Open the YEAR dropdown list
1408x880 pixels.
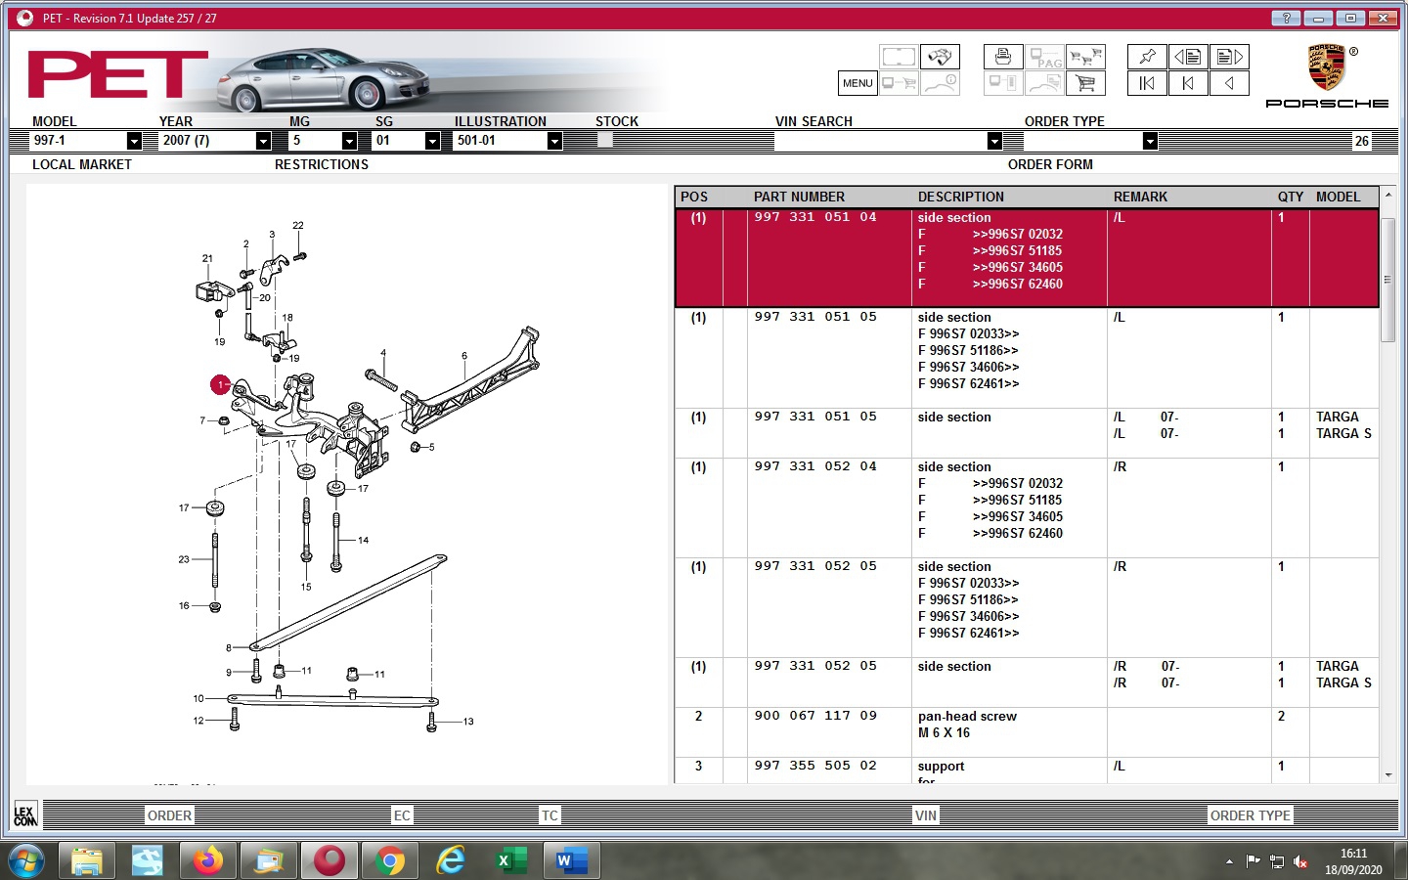tap(263, 141)
